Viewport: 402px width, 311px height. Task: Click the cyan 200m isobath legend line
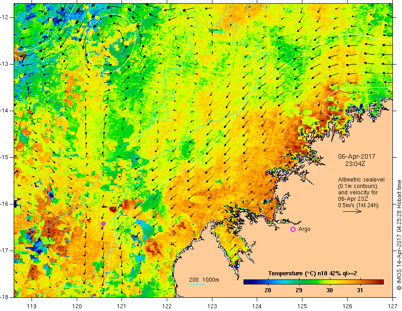pos(197,284)
